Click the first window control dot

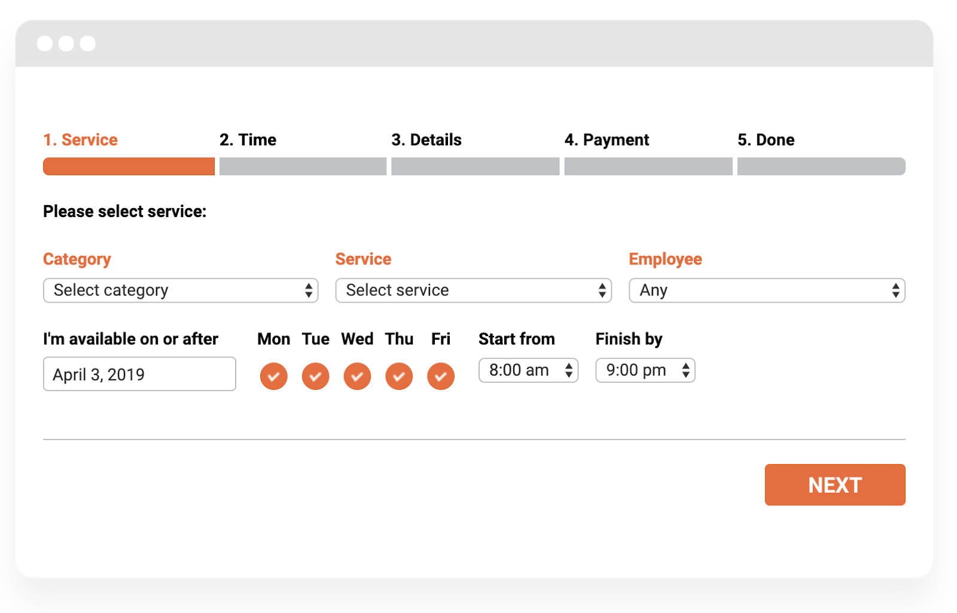click(x=45, y=44)
